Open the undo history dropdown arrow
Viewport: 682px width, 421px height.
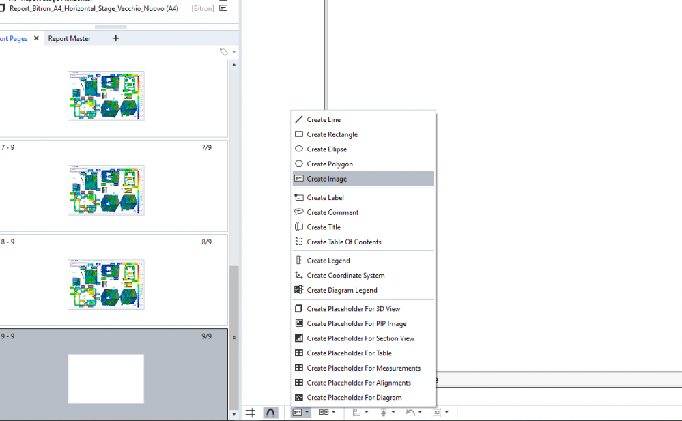419,412
